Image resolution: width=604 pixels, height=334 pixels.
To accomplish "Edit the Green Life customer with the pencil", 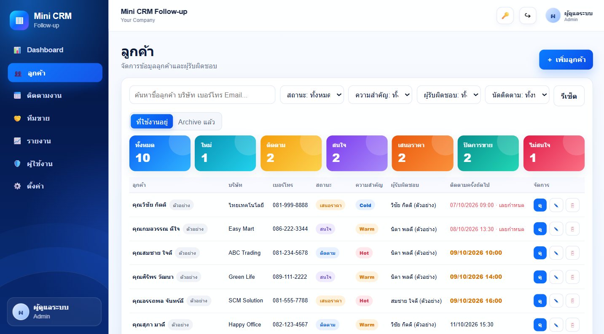I will [556, 277].
